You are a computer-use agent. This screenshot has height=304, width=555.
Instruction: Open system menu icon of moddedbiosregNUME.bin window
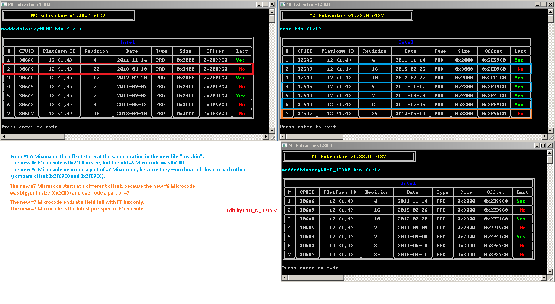click(x=4, y=4)
